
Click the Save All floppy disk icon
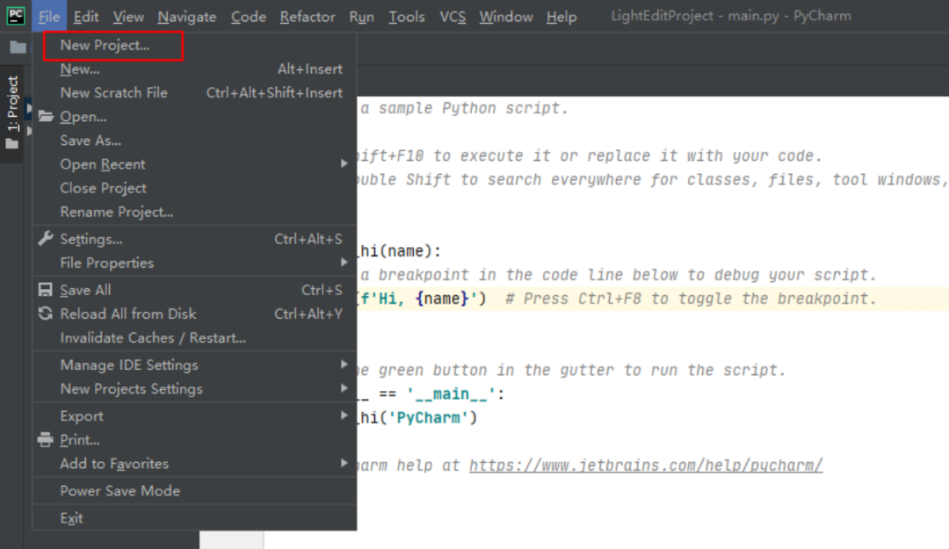click(46, 290)
